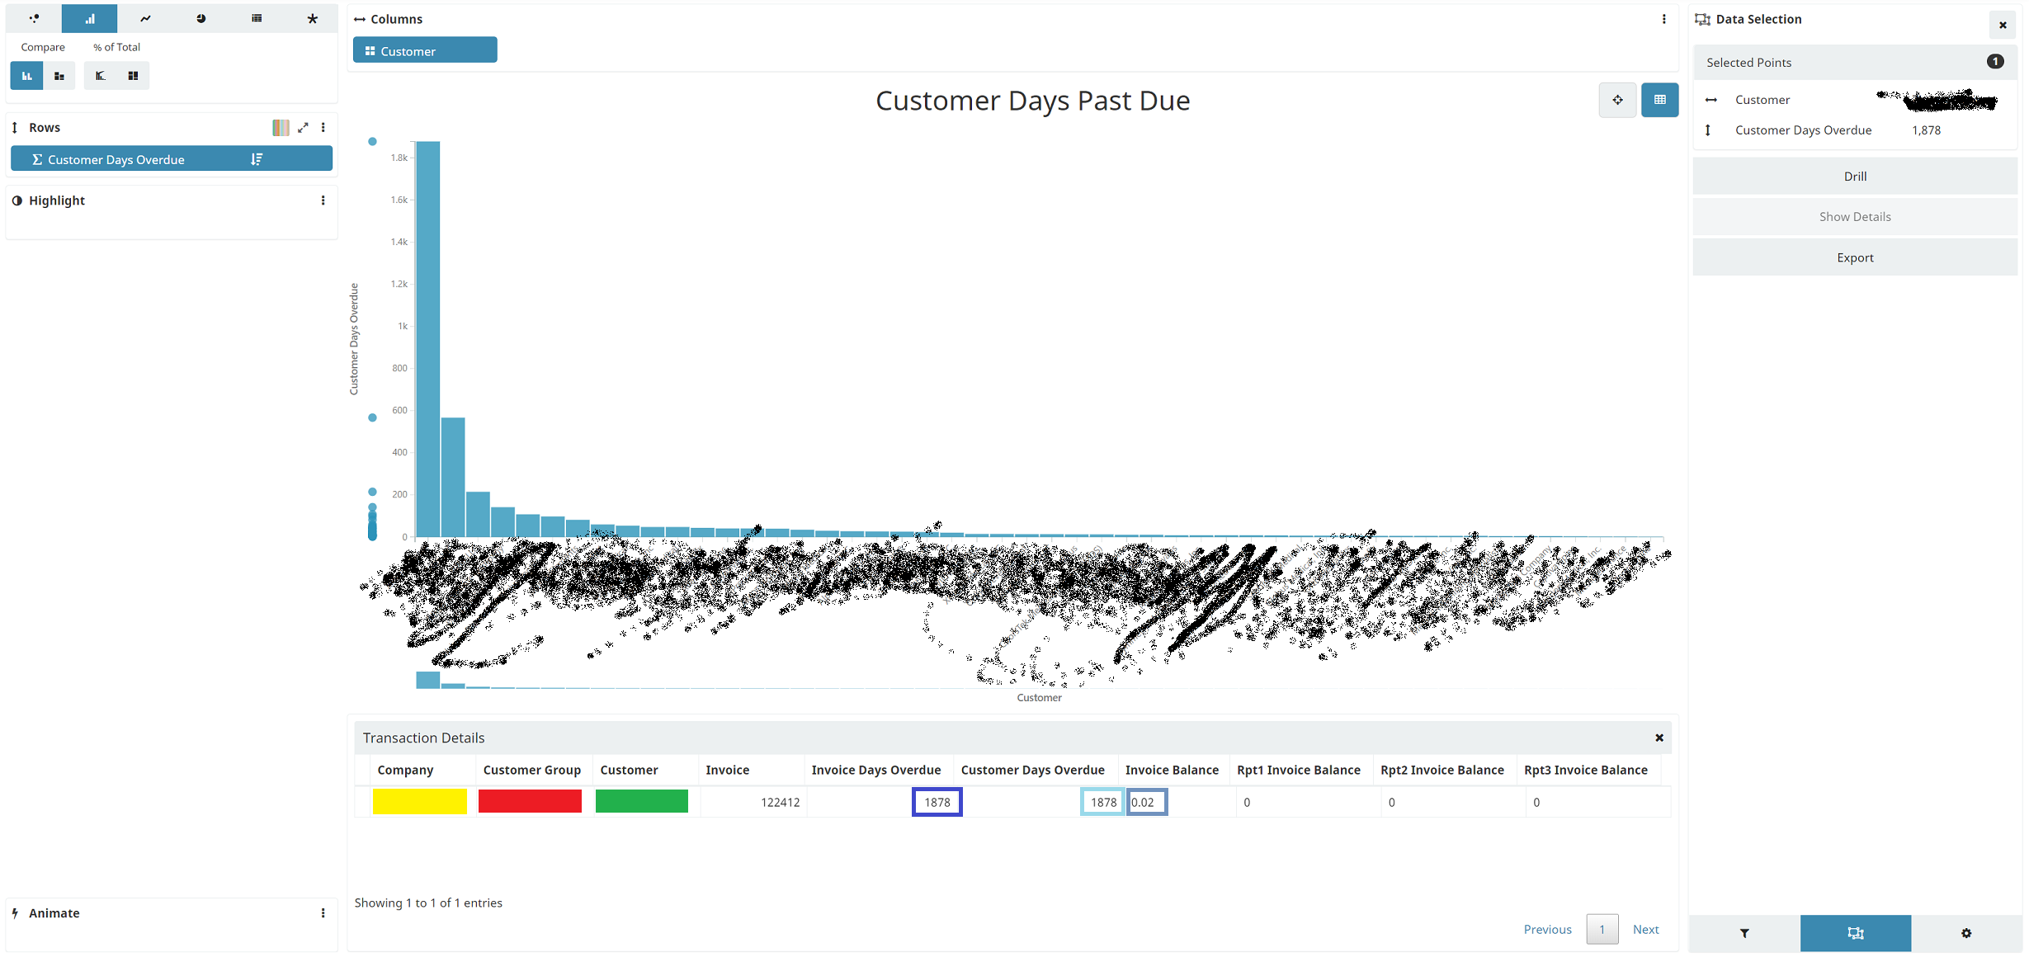Toggle the data table view button above chart
This screenshot has width=2029, height=957.
1659,100
